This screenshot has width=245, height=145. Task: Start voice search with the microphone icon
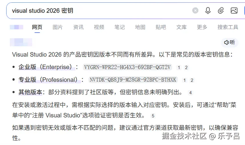tap(208, 10)
